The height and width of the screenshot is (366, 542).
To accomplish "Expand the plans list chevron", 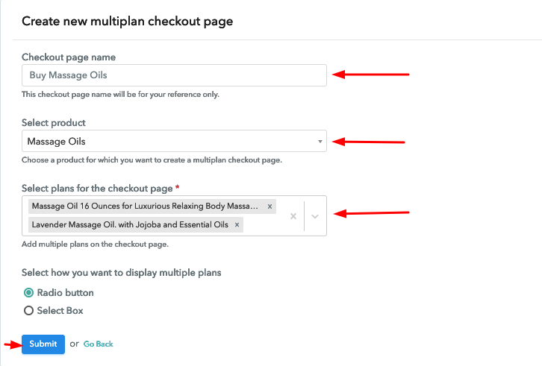I will tap(315, 216).
